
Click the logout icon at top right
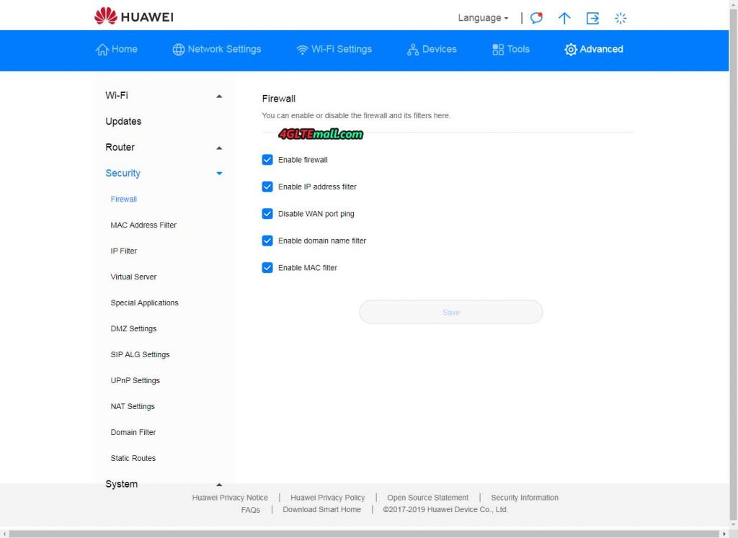[592, 18]
